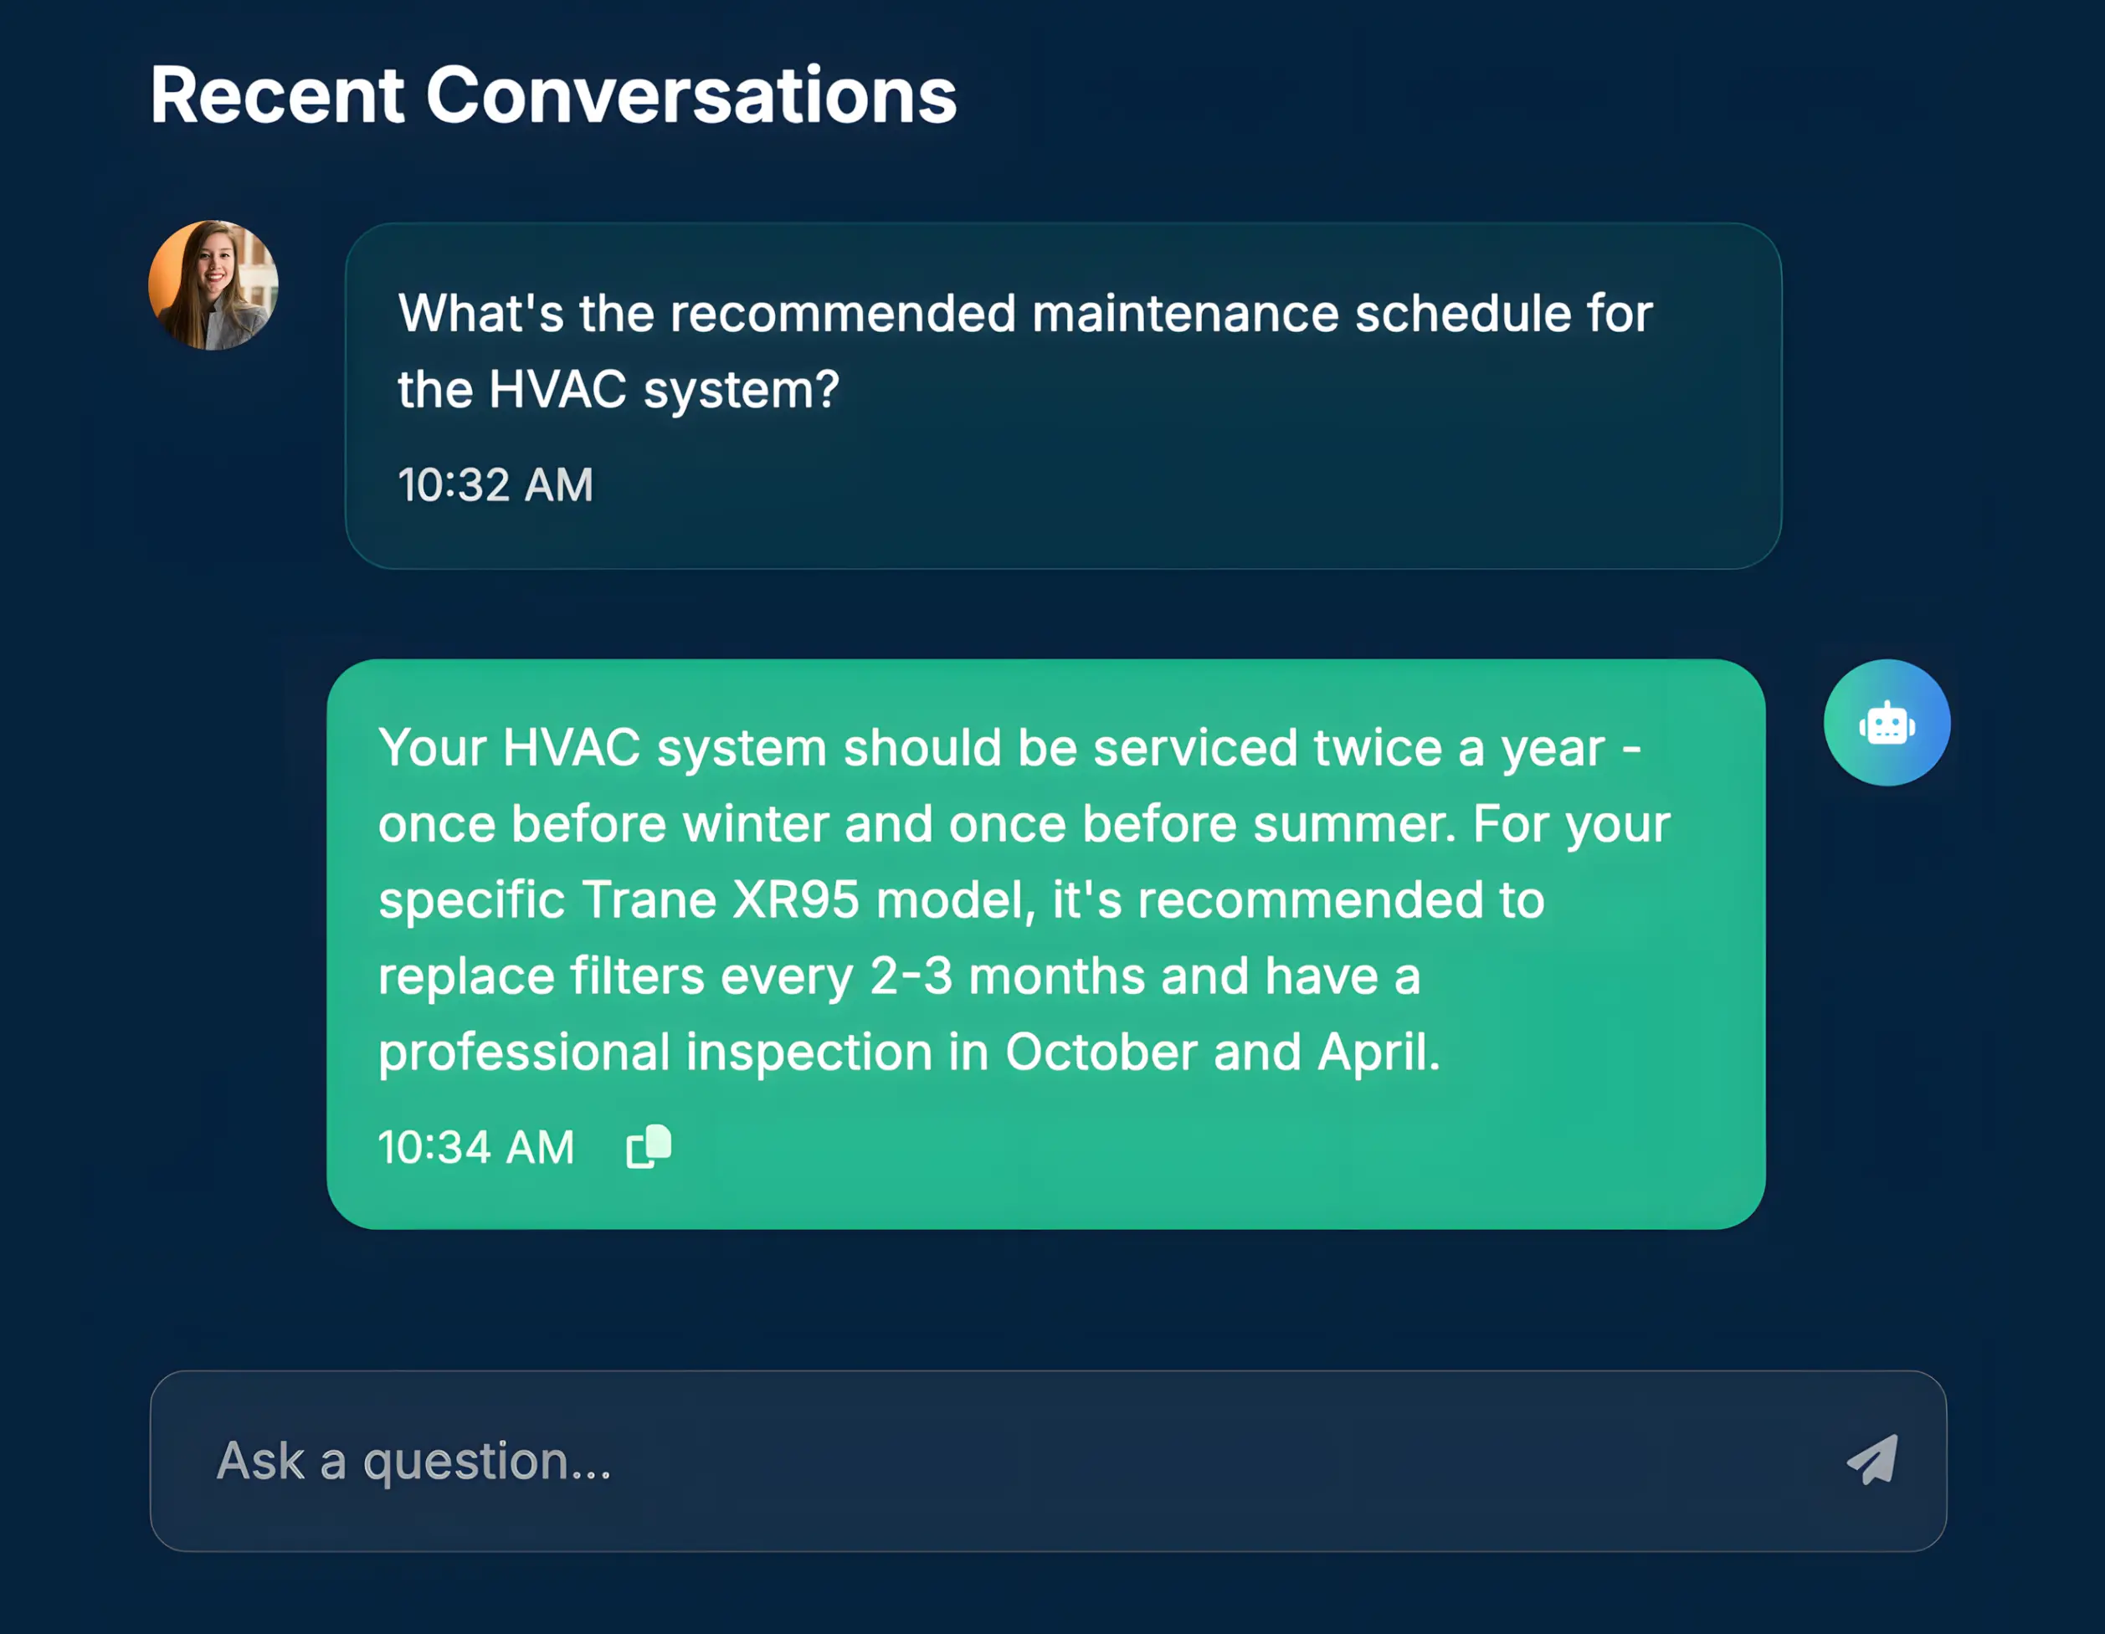The image size is (2105, 1634).
Task: Click "once before winter" in the reply
Action: [603, 825]
